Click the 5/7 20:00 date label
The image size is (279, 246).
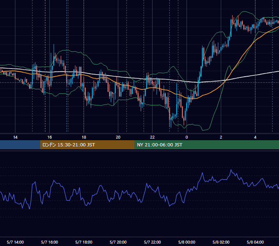118,242
